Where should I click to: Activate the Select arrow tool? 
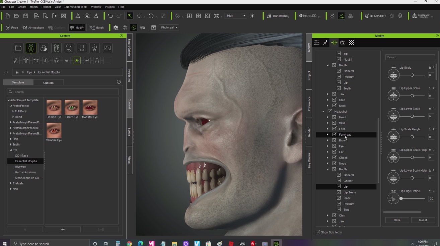click(130, 16)
